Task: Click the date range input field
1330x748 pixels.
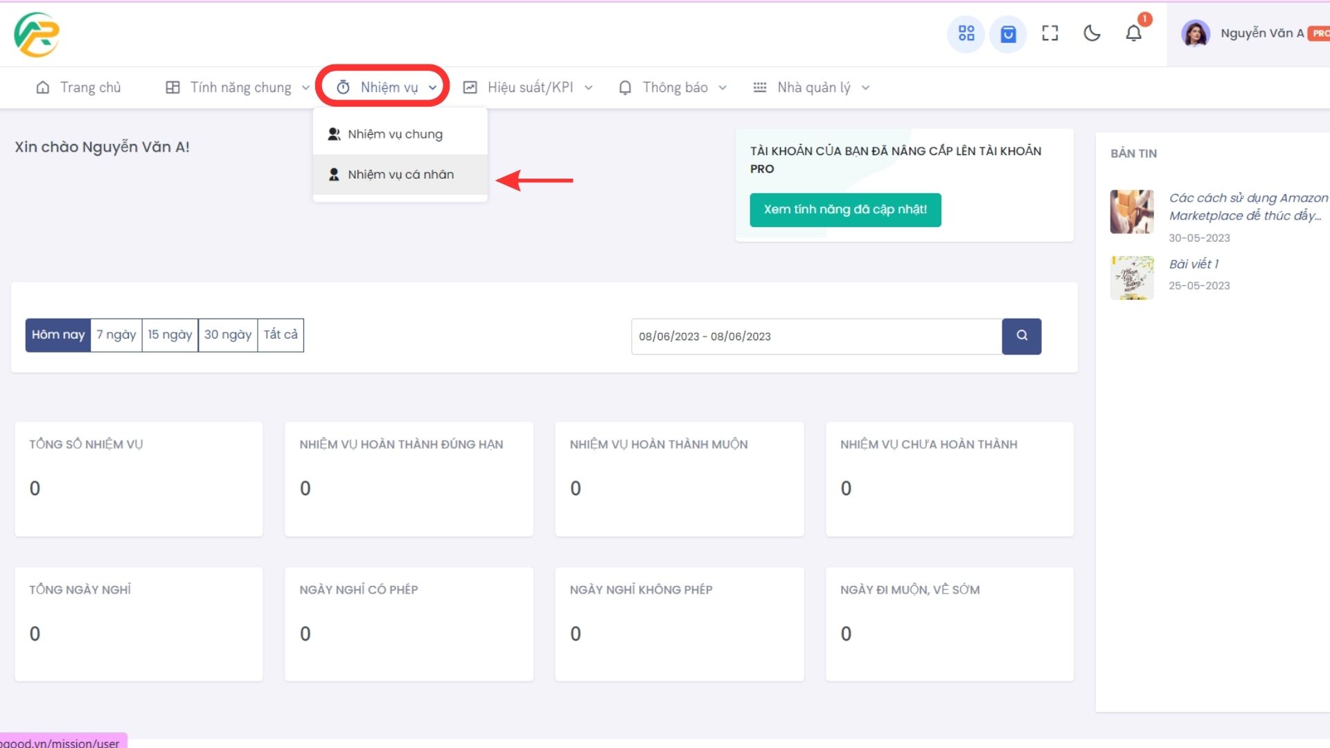Action: [x=817, y=337]
